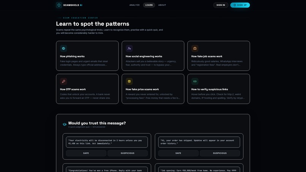Open 'How social engineering works' card title
The width and height of the screenshot is (306, 172).
[144, 57]
